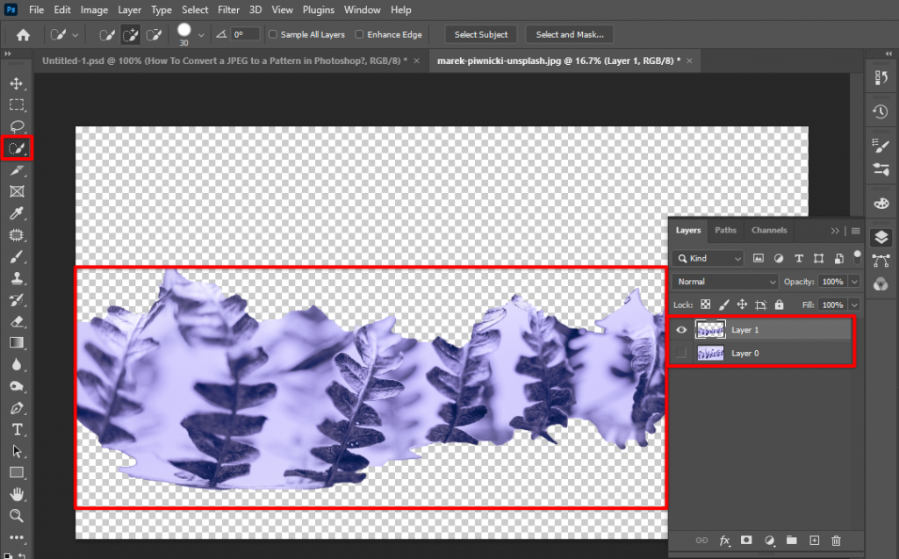Activate the Brush tool
Screen dimensions: 899x559
(16, 257)
